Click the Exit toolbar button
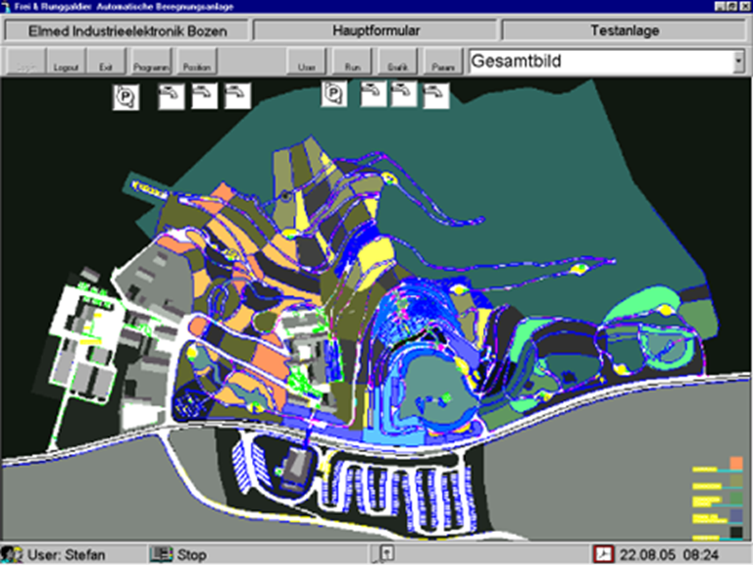Image resolution: width=753 pixels, height=565 pixels. click(106, 61)
